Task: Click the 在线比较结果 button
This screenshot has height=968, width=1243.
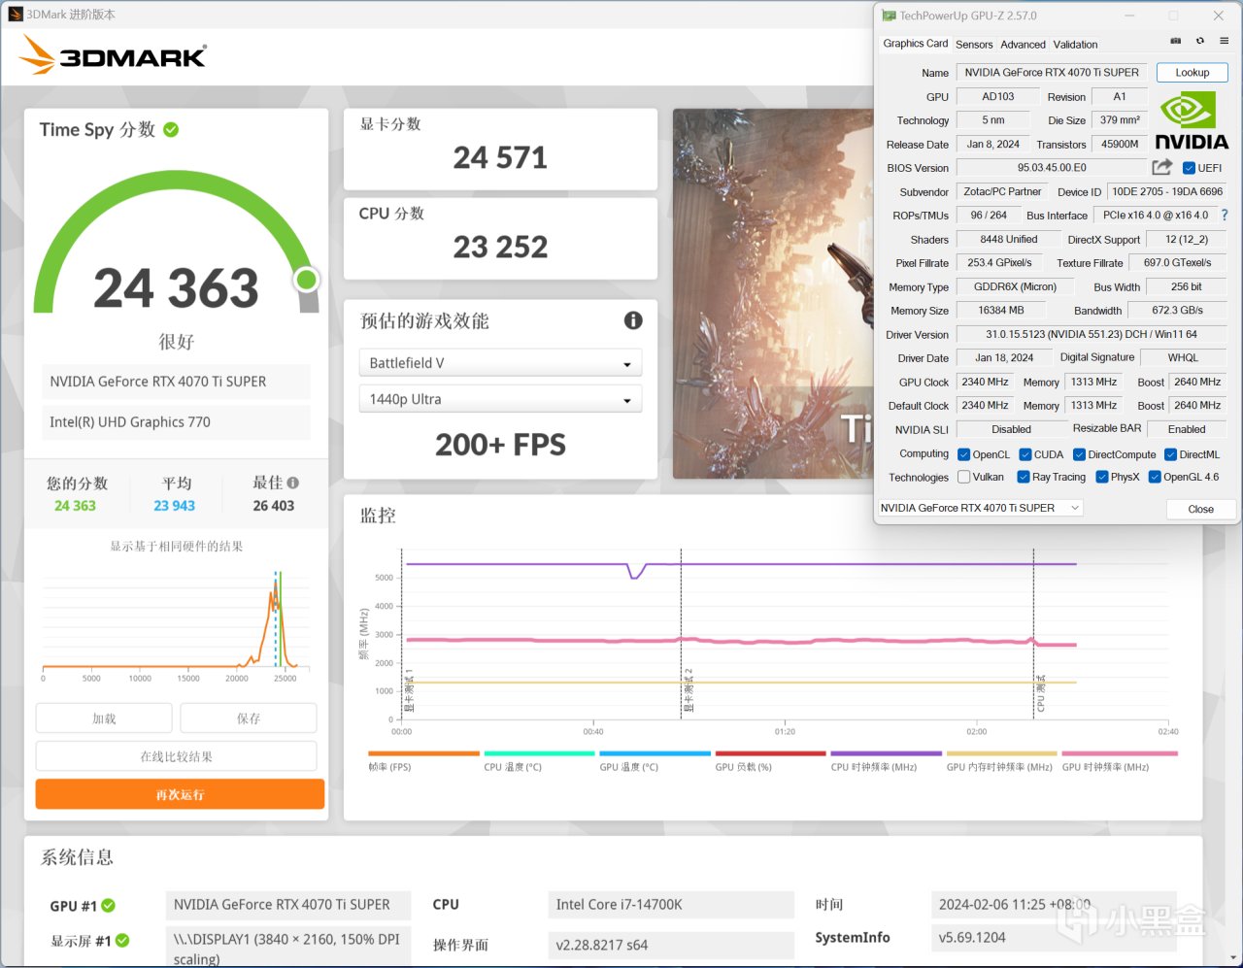Action: pos(176,756)
